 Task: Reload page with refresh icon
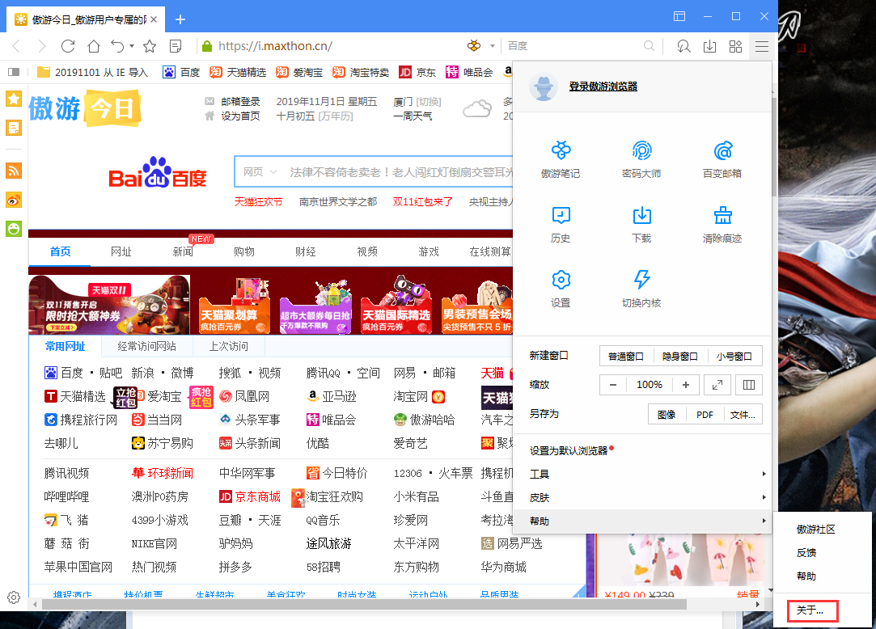click(x=68, y=46)
